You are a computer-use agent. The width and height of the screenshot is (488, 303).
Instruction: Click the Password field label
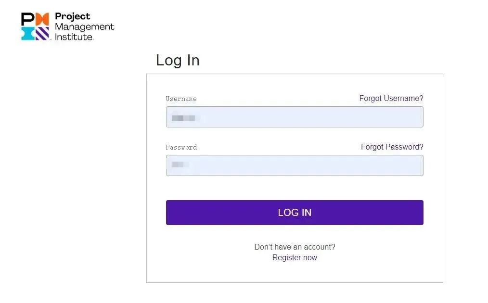181,148
